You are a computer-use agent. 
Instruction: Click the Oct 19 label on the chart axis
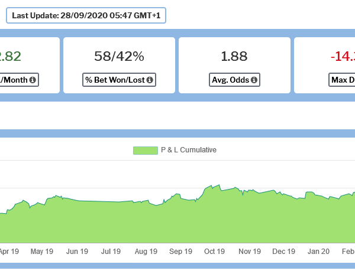click(214, 252)
